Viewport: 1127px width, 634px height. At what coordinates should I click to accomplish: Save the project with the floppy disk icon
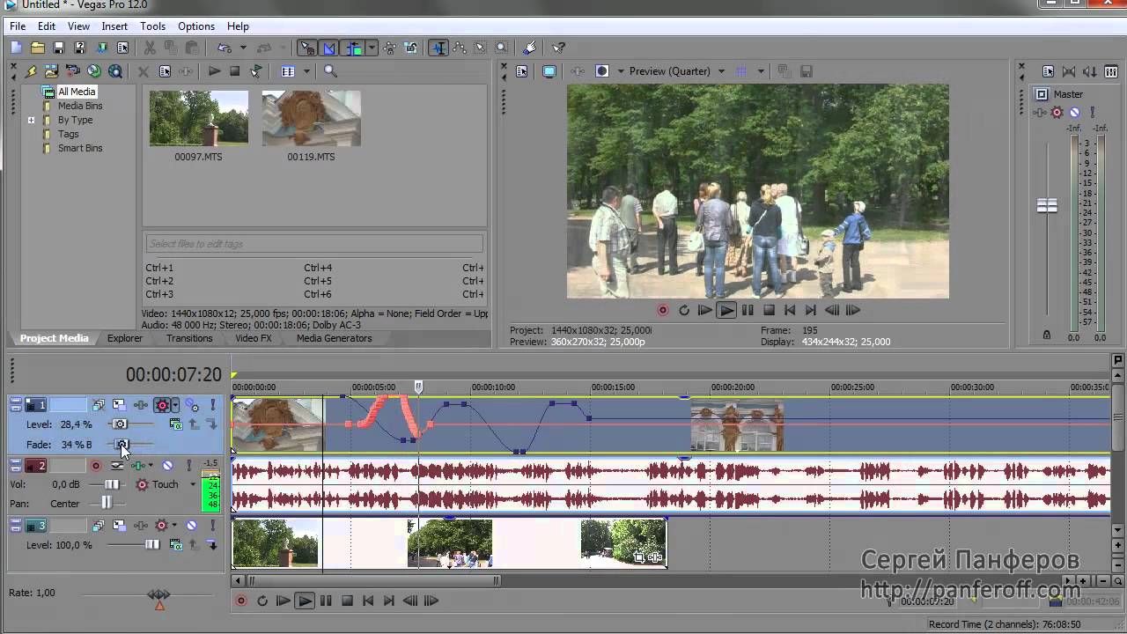click(59, 48)
